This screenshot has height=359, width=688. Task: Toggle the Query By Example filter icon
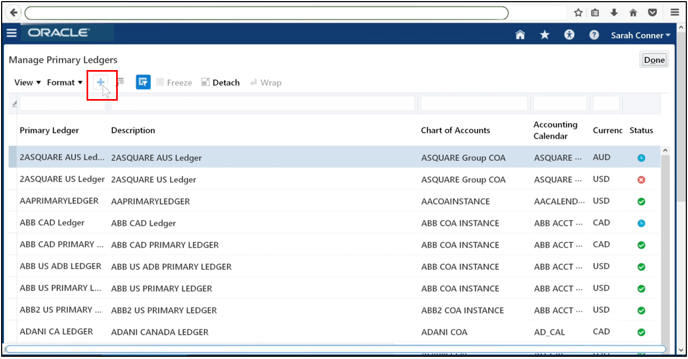click(x=143, y=82)
